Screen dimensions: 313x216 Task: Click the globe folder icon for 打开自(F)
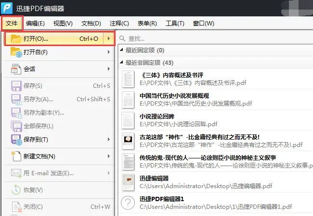pos(16,52)
